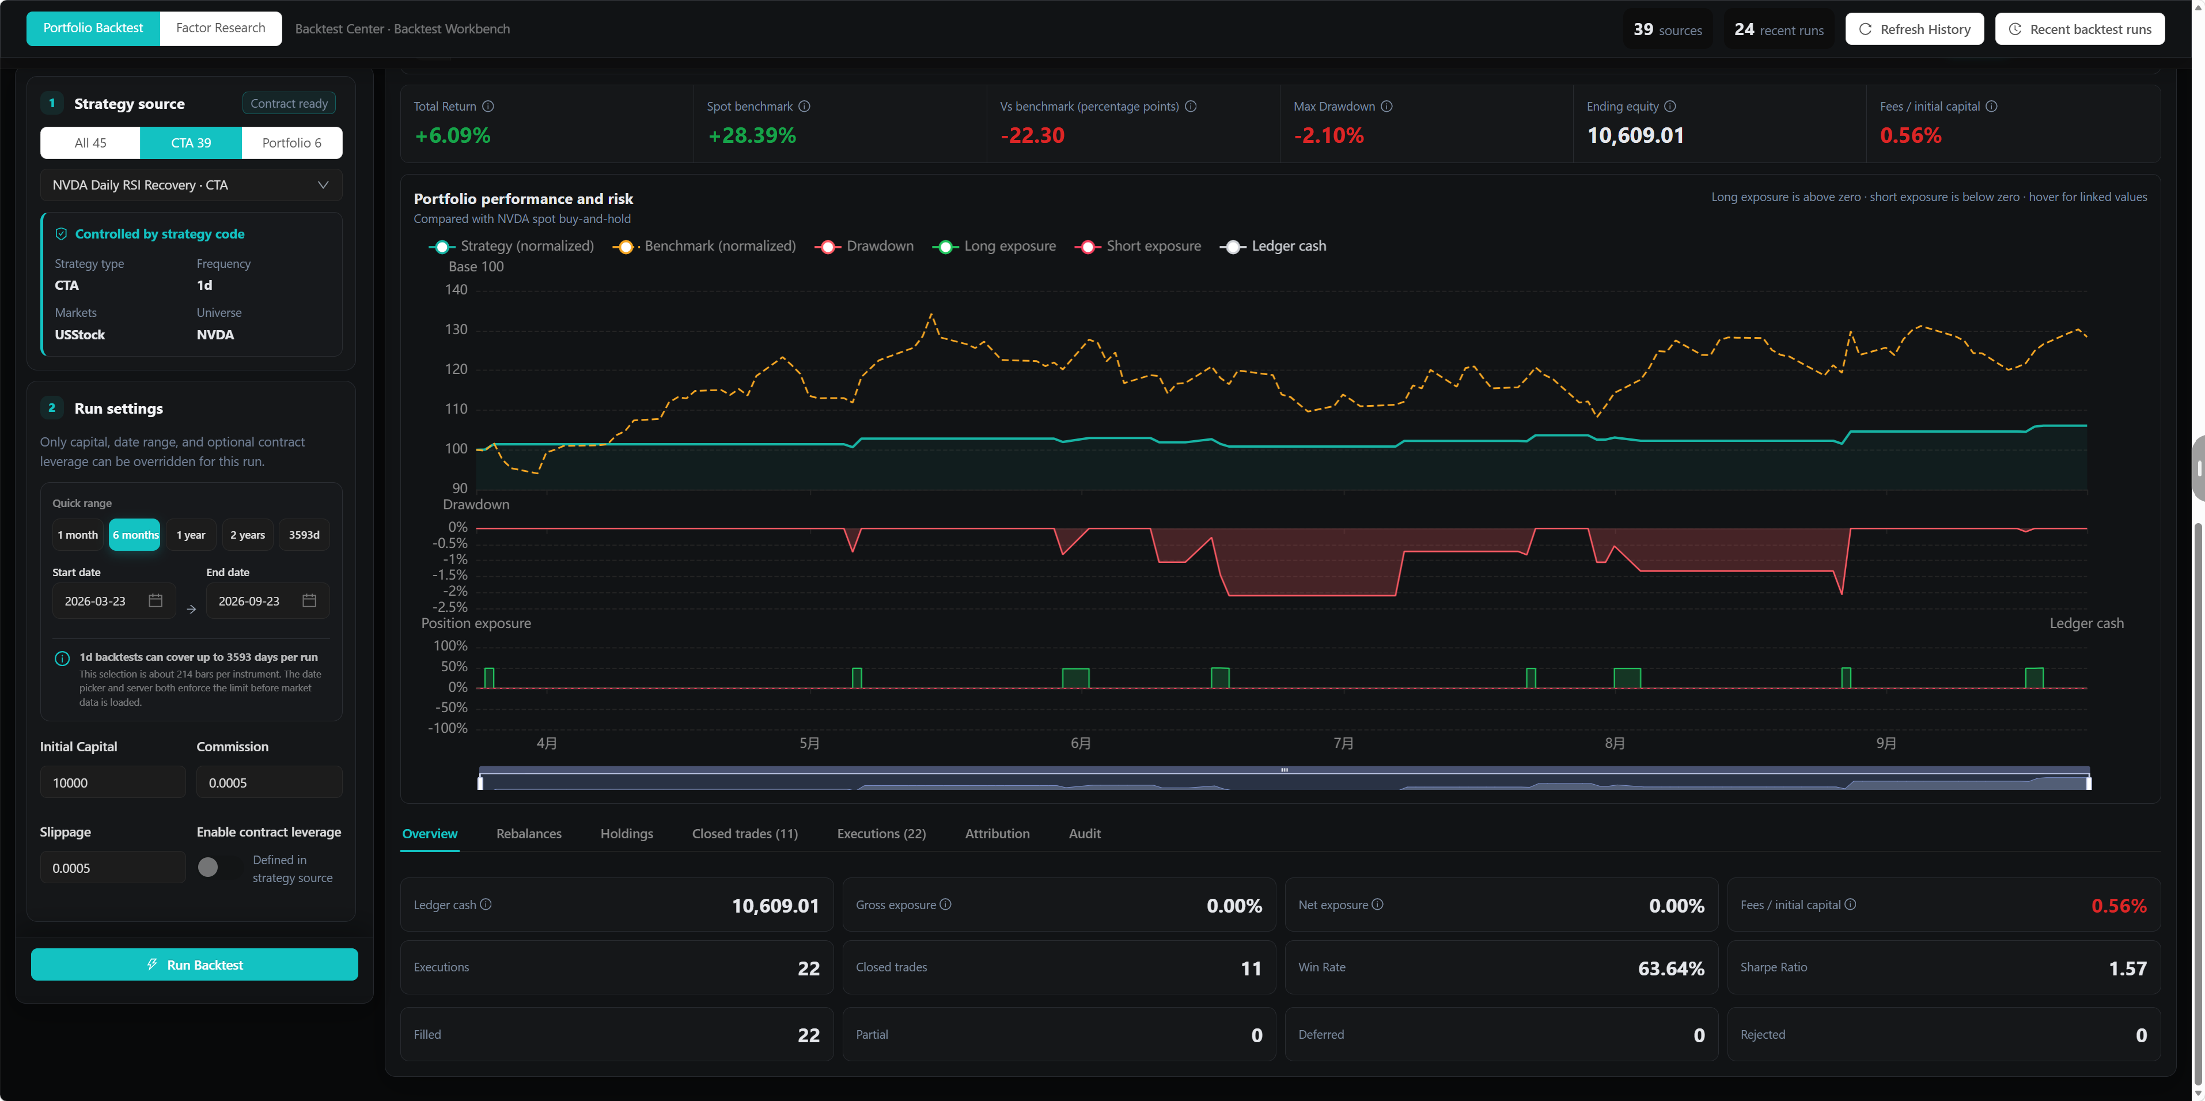Screen dimensions: 2205x1101
Task: Toggle Short exposure legend series
Action: (1138, 247)
